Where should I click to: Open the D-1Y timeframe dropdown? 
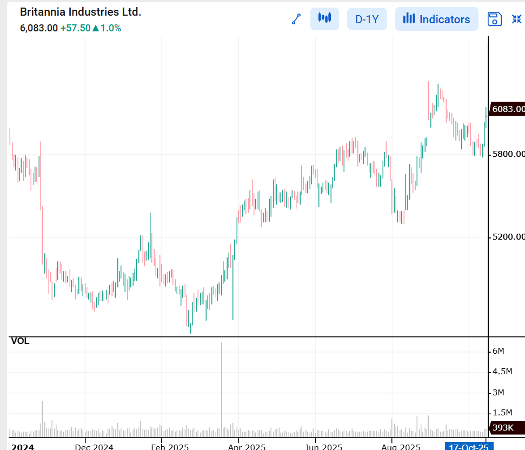click(367, 19)
